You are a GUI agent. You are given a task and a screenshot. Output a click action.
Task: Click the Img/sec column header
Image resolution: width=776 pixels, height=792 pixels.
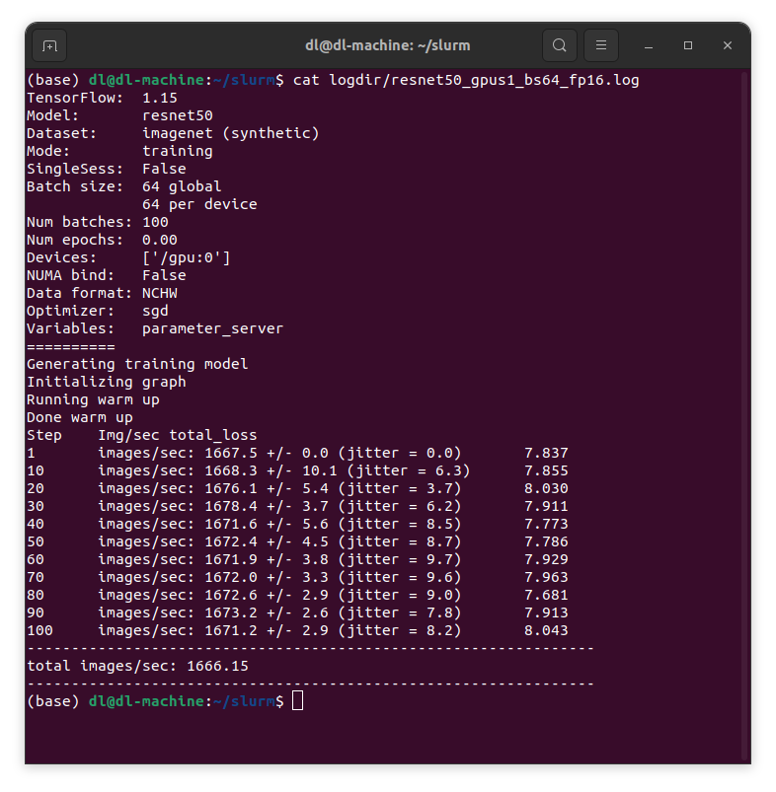click(128, 435)
